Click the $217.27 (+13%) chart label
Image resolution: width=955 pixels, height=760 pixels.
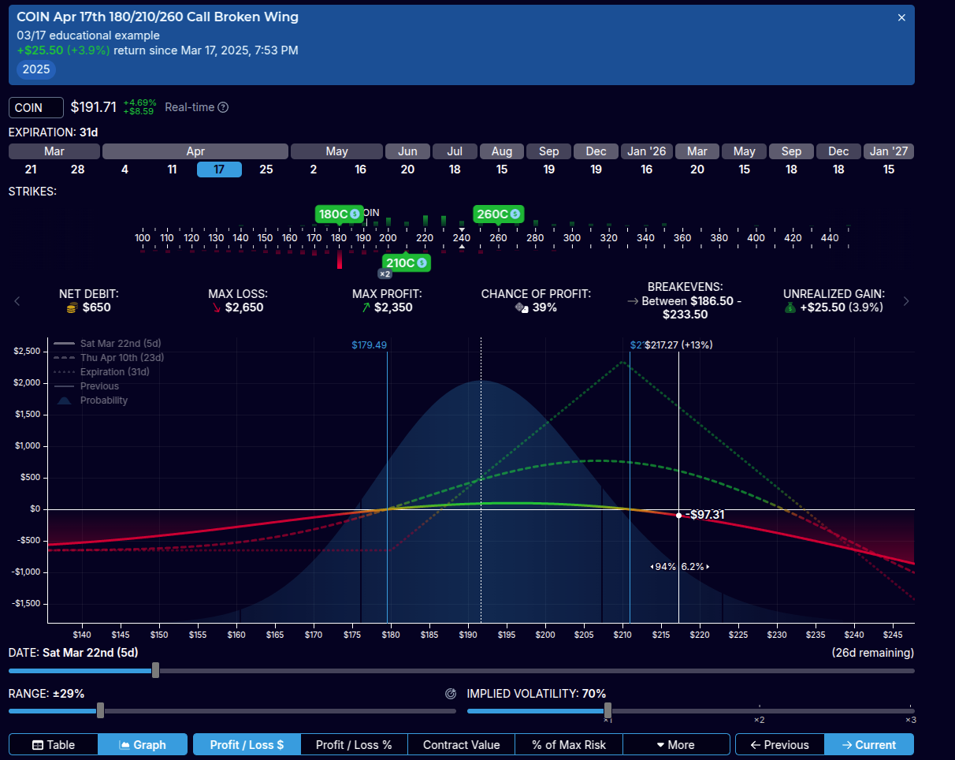[678, 345]
